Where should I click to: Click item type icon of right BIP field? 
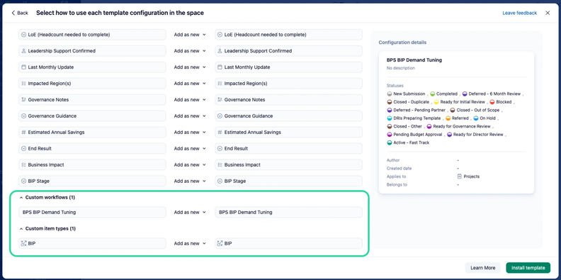pos(220,243)
